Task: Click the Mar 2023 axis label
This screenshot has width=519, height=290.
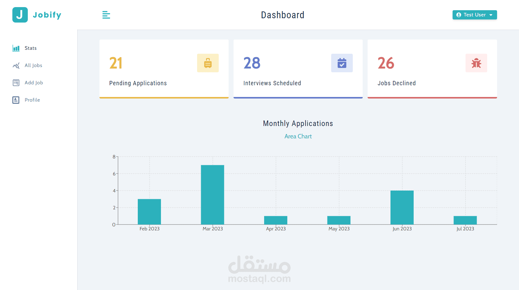Action: pyautogui.click(x=213, y=229)
